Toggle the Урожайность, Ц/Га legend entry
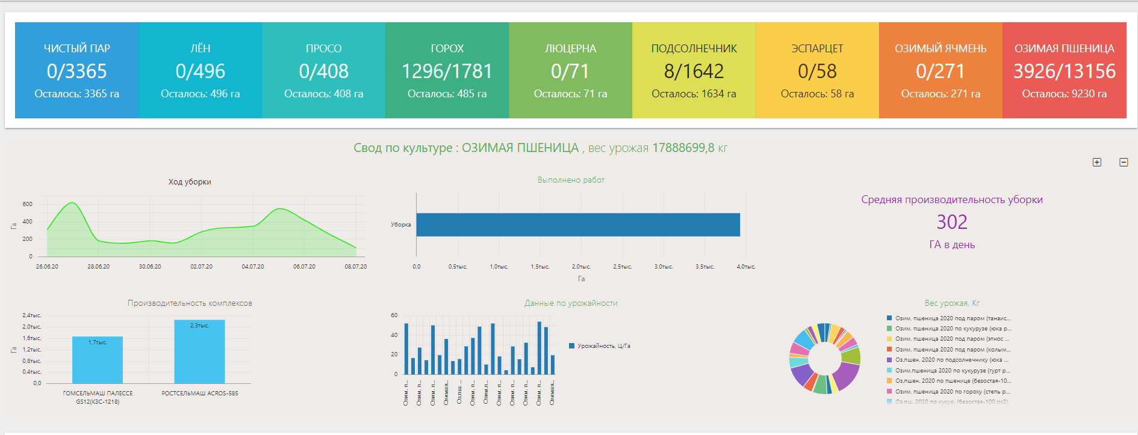This screenshot has width=1138, height=435. point(603,346)
